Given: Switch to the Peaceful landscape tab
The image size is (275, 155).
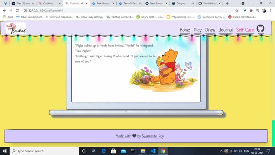Looking at the screenshot, I should 130,3.
